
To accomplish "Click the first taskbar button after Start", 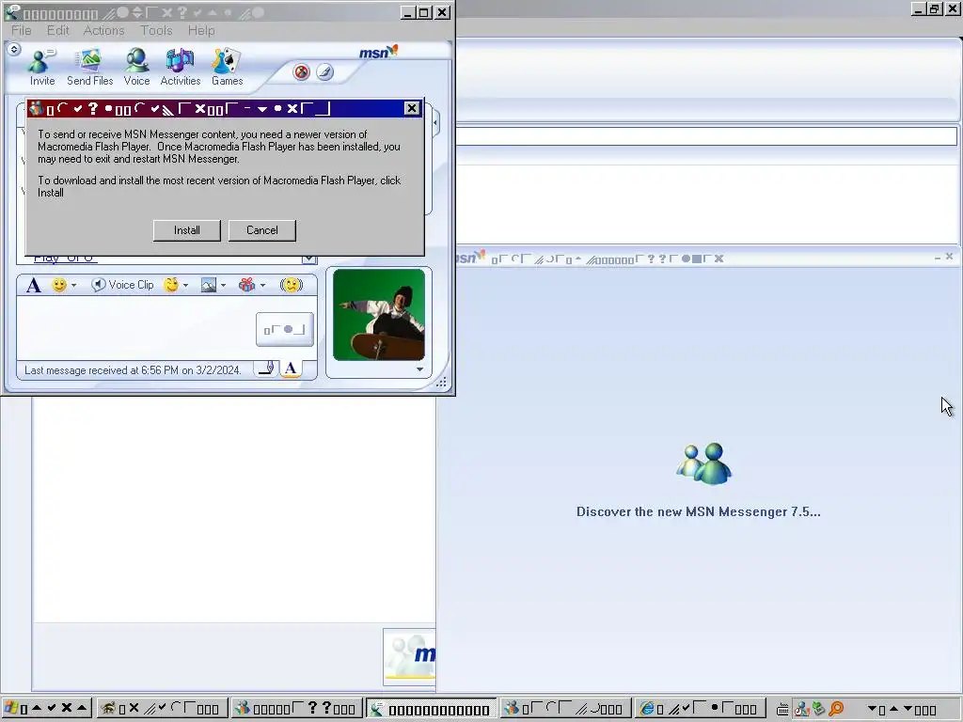I will (x=162, y=709).
